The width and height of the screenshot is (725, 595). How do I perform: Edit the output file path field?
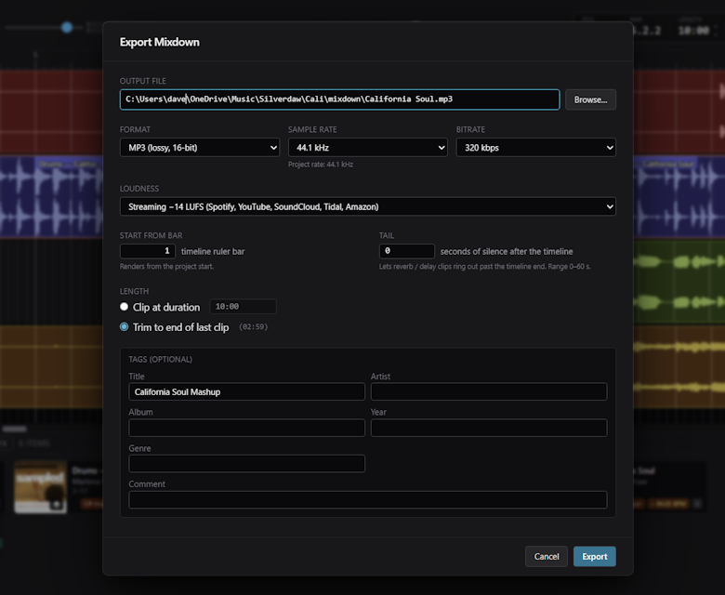pyautogui.click(x=339, y=99)
